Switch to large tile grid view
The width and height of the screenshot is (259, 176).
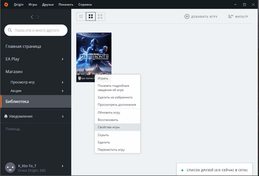[x=100, y=16]
